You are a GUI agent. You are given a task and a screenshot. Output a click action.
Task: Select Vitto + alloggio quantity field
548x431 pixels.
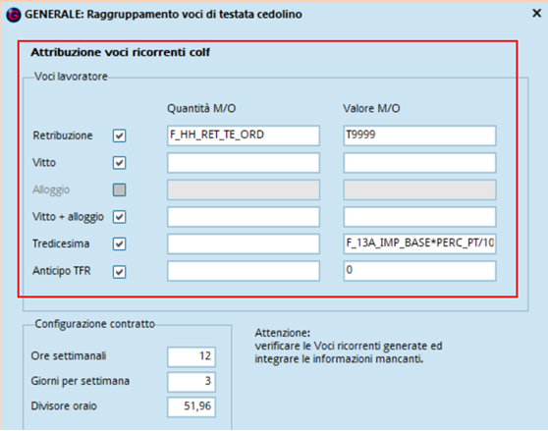point(244,217)
